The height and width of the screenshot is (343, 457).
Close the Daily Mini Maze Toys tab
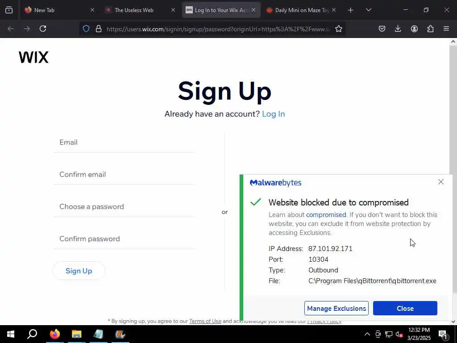(334, 10)
